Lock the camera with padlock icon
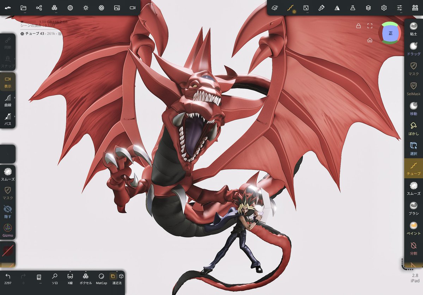The height and width of the screenshot is (295, 423). click(x=358, y=26)
